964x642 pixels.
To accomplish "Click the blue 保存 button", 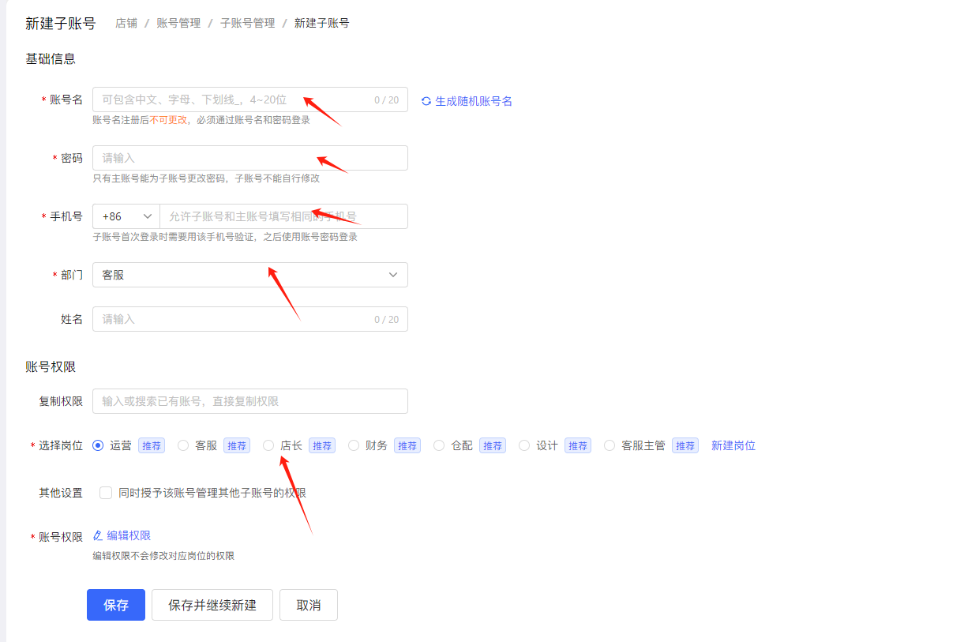I will (116, 605).
